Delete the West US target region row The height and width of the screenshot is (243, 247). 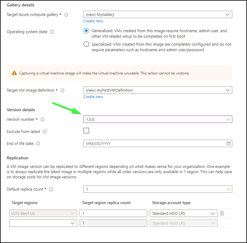[x=222, y=213]
